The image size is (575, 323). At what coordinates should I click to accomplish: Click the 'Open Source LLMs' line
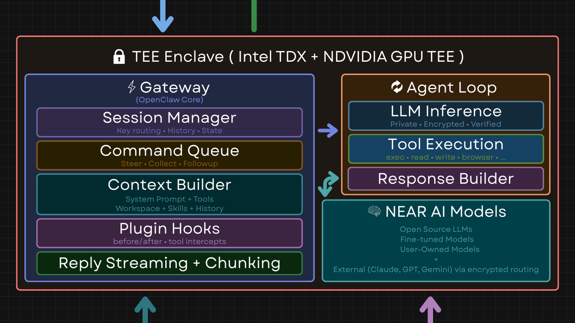[436, 230]
